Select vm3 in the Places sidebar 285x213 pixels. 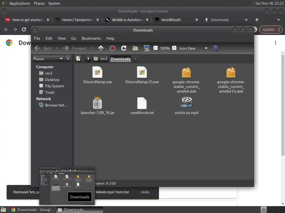(46, 73)
